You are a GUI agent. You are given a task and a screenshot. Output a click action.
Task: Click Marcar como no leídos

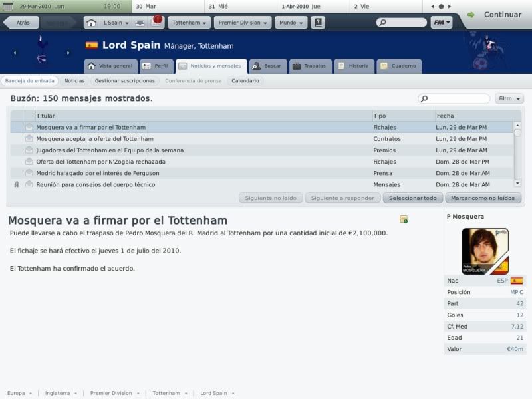click(x=483, y=198)
